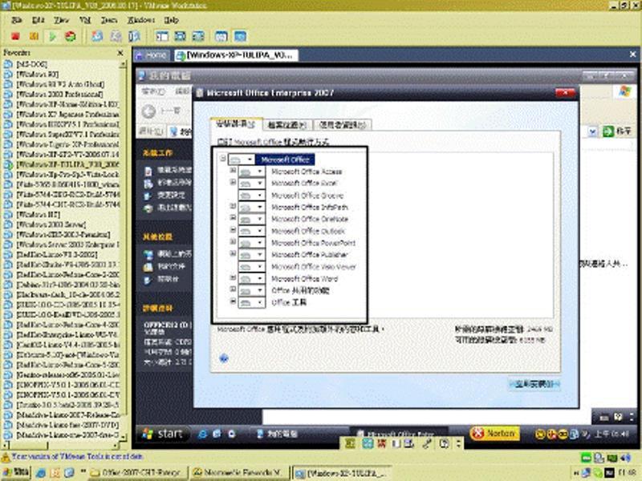Open the View menu in VMware

point(61,19)
